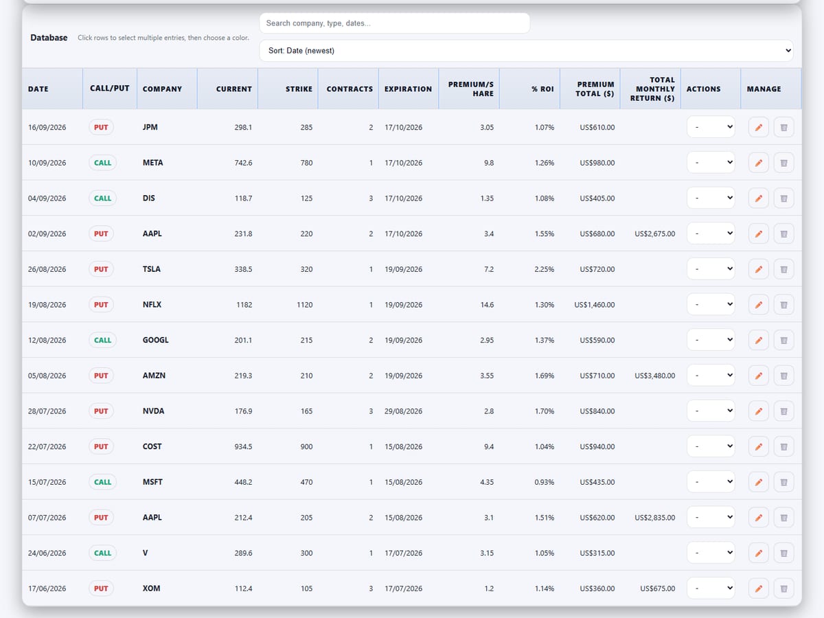This screenshot has height=618, width=824.
Task: Edit the DIS entry with the pencil icon
Action: (758, 198)
